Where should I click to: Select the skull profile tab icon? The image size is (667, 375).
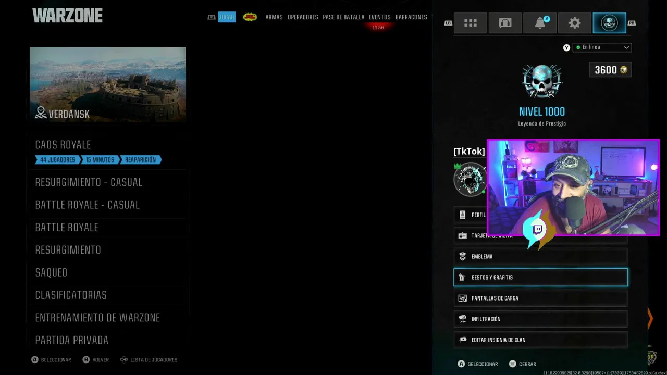click(x=609, y=23)
